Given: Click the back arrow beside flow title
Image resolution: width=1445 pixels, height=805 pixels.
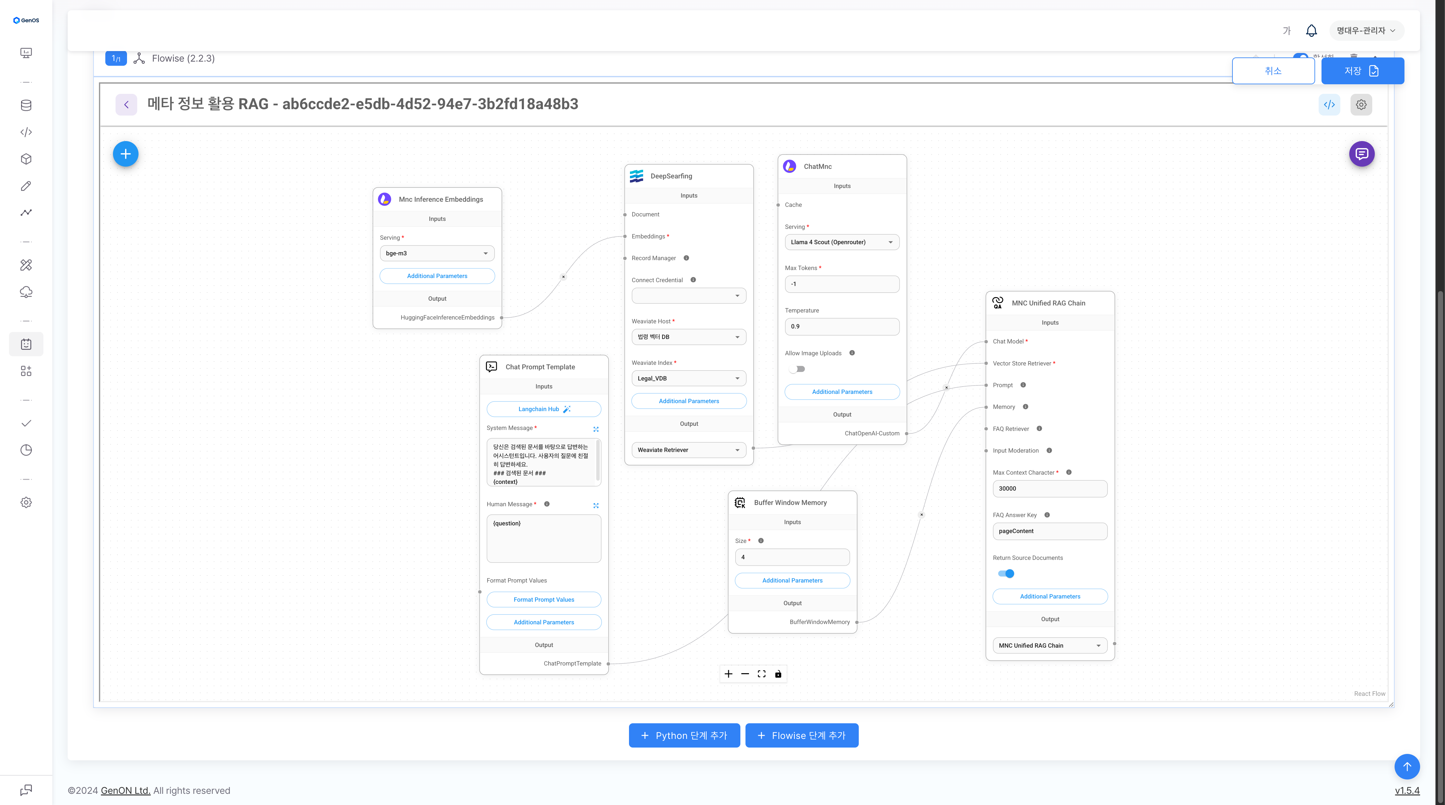Looking at the screenshot, I should pyautogui.click(x=126, y=104).
